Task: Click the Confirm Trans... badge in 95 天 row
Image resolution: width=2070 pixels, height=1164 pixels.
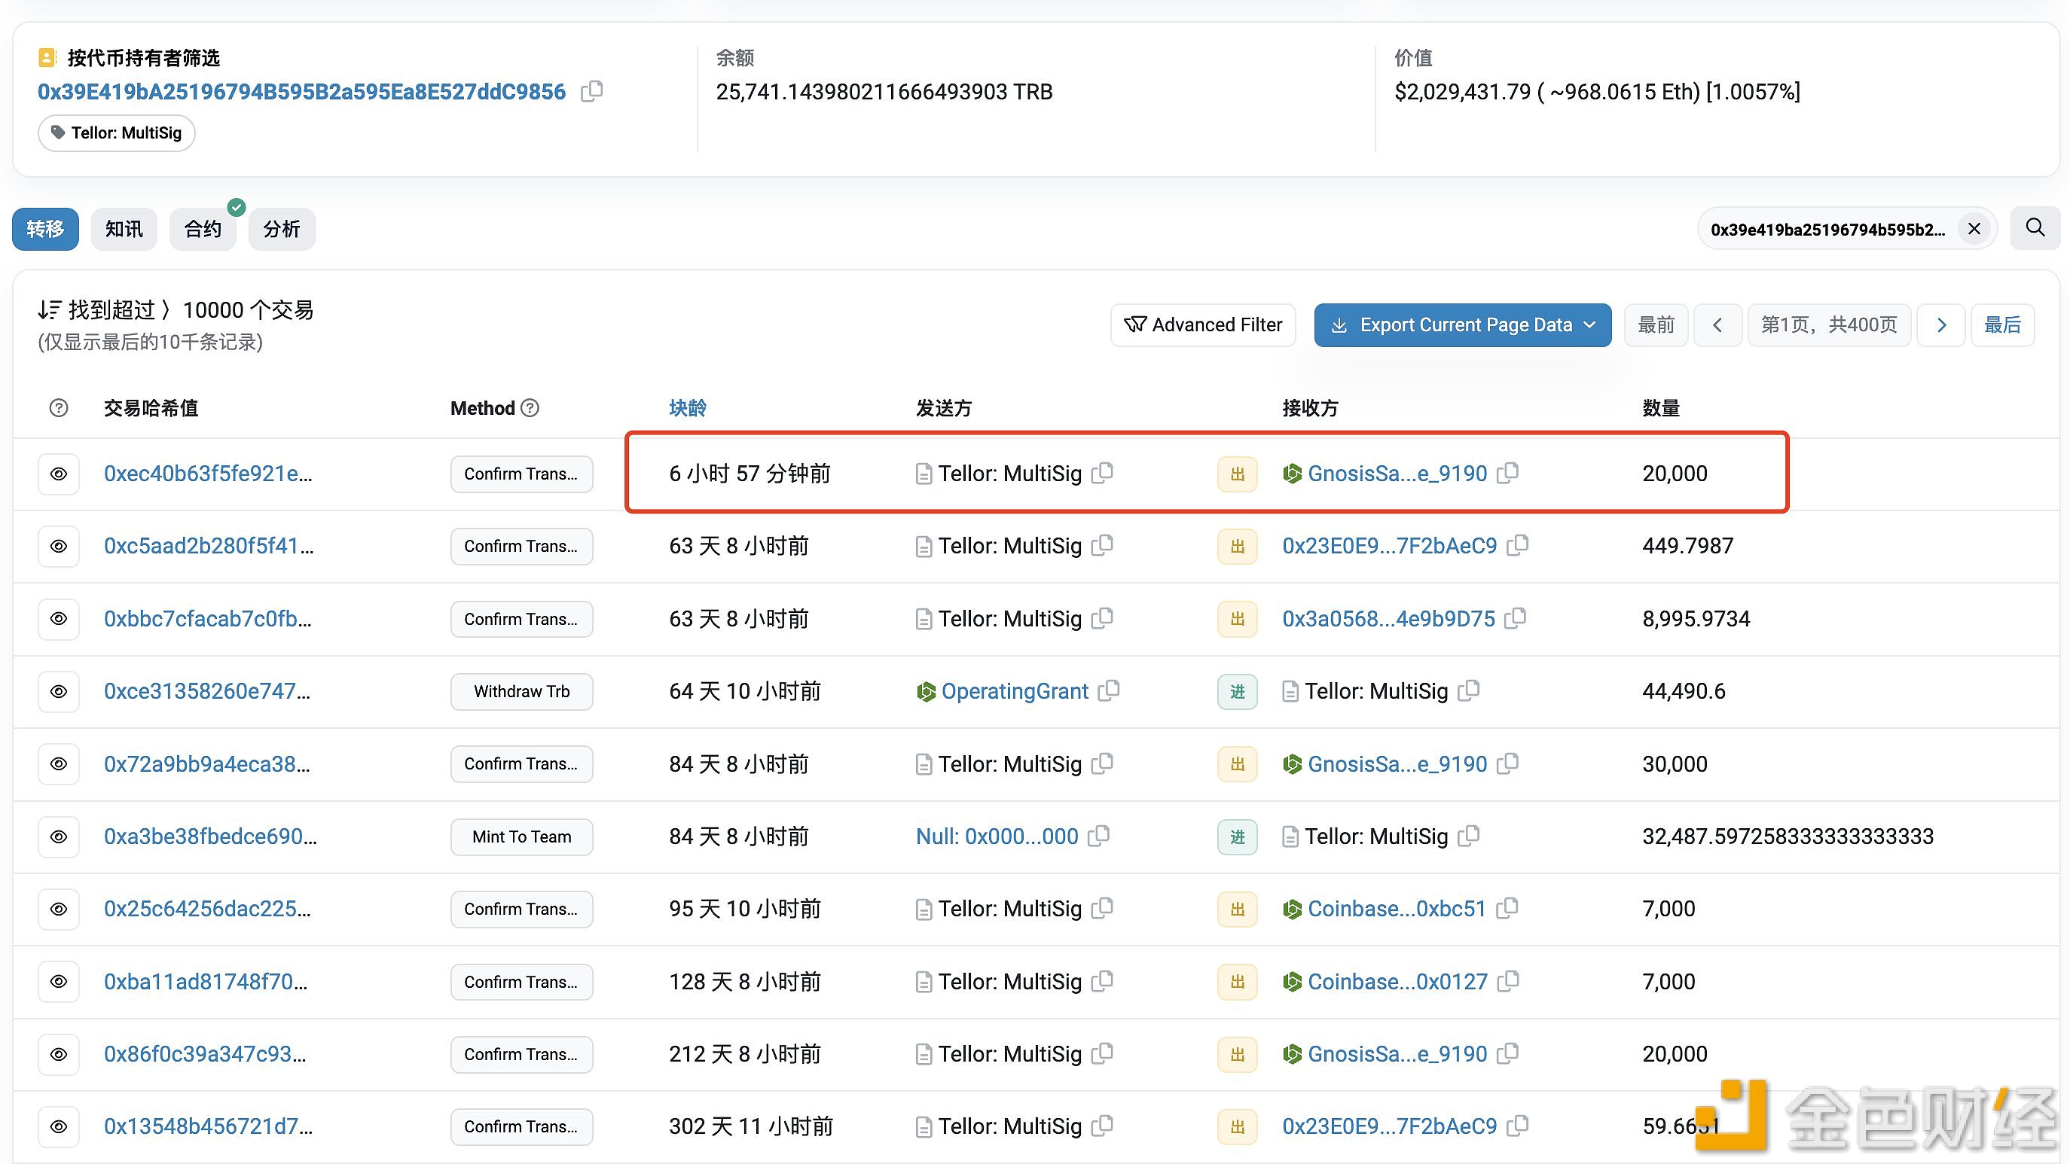Action: pyautogui.click(x=521, y=910)
